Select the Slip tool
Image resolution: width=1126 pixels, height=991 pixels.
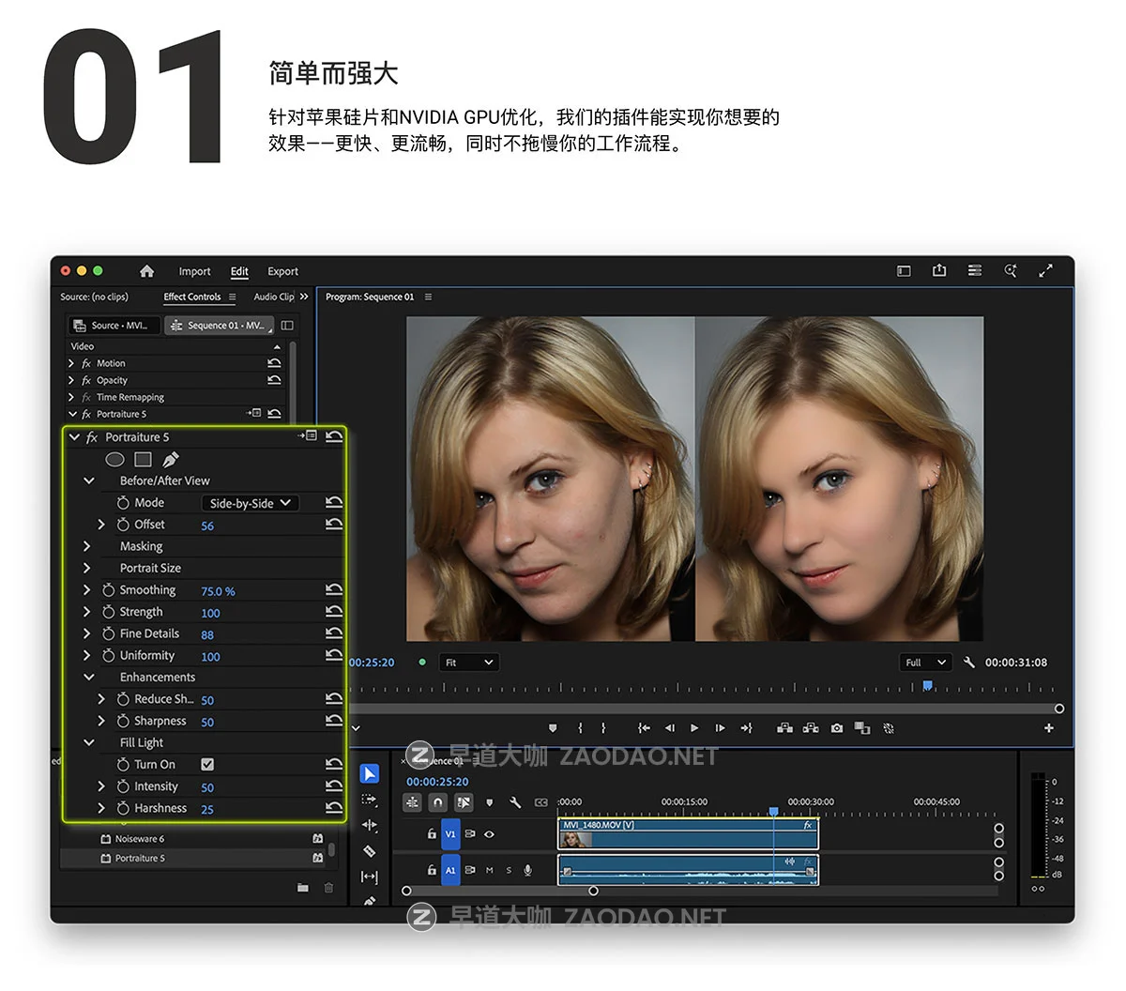coord(370,877)
